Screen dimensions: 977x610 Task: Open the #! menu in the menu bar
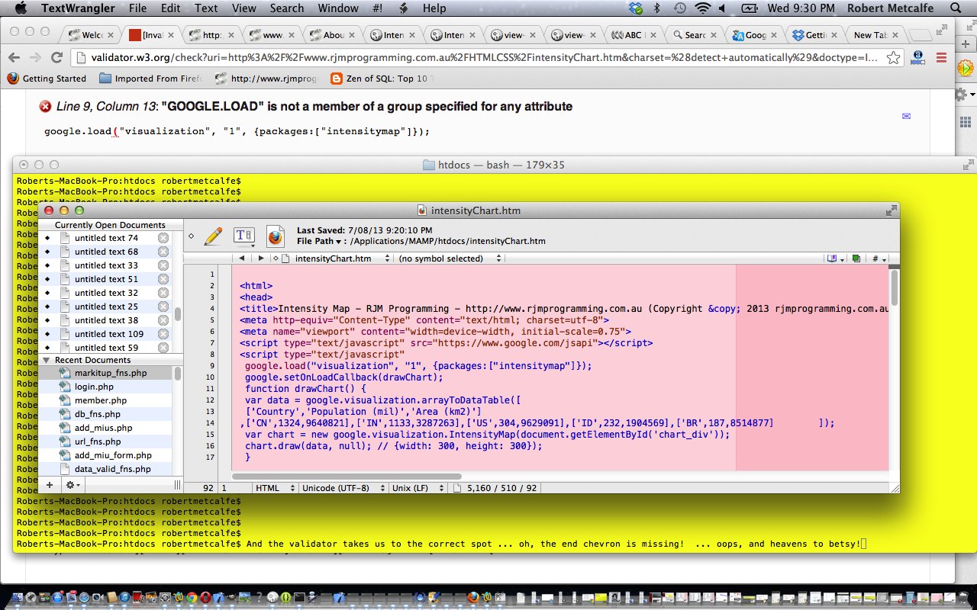tap(377, 8)
